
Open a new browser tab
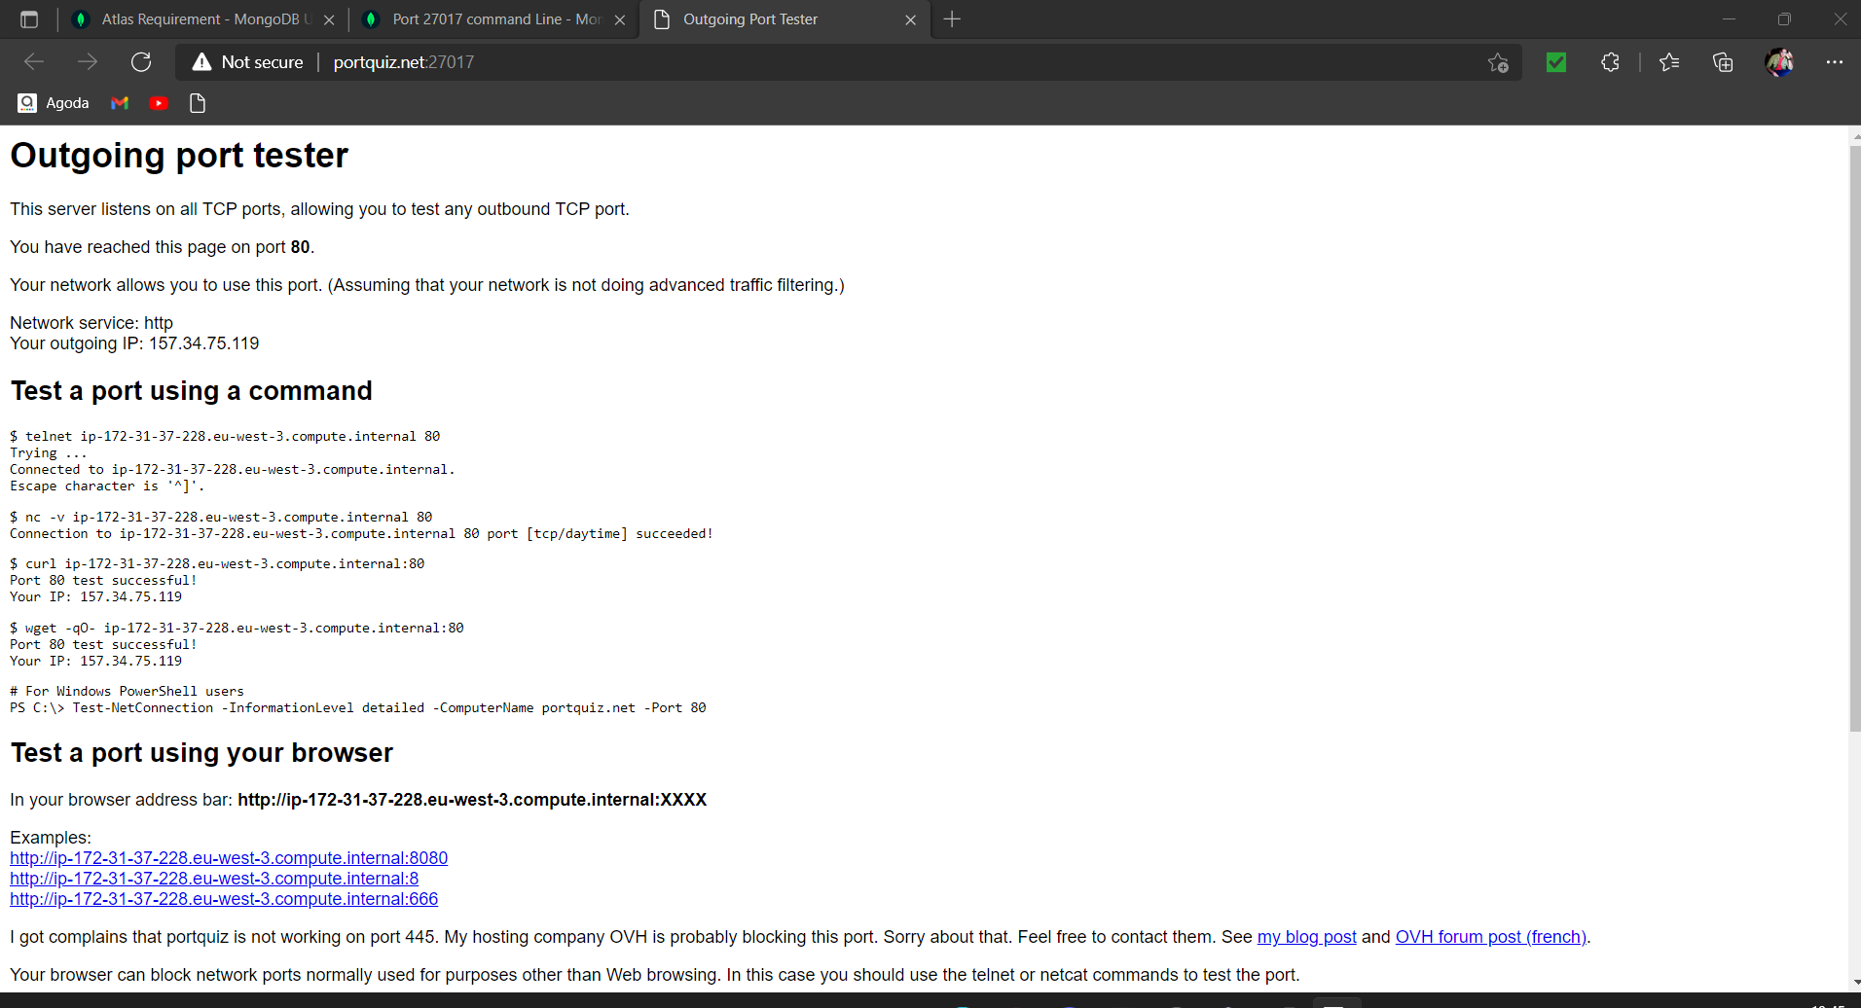coord(952,19)
